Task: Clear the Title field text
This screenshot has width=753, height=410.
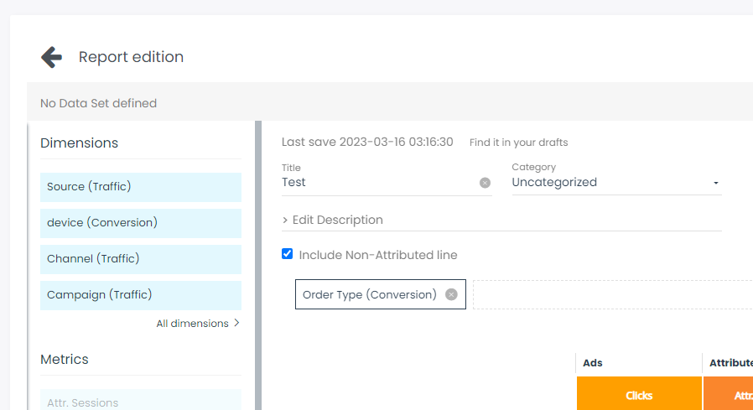Action: pyautogui.click(x=485, y=183)
